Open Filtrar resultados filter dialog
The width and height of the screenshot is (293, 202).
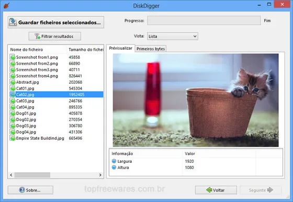coord(55,36)
